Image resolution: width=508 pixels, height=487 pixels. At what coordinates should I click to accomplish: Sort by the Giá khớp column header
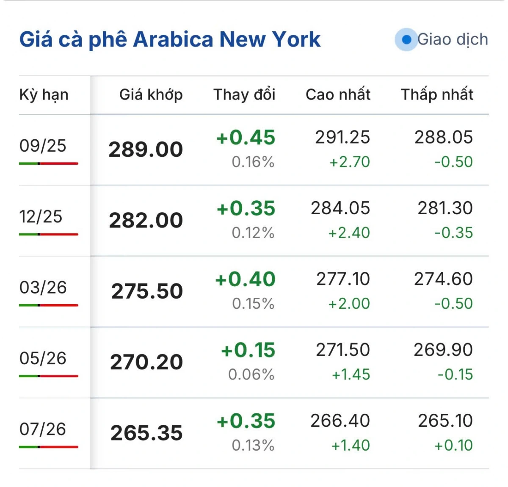coord(151,94)
